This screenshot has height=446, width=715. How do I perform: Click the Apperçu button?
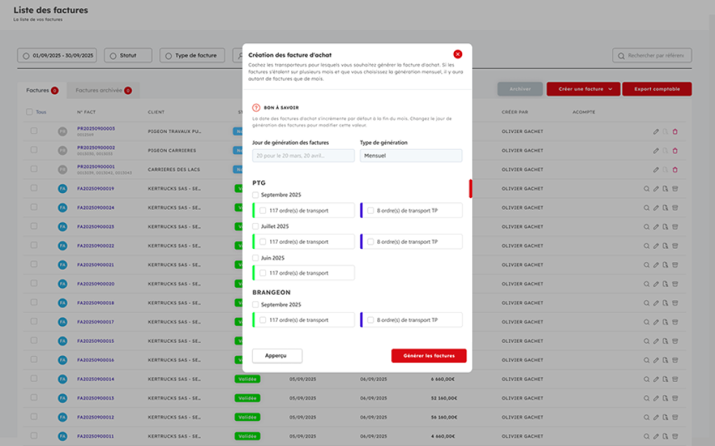(x=277, y=355)
